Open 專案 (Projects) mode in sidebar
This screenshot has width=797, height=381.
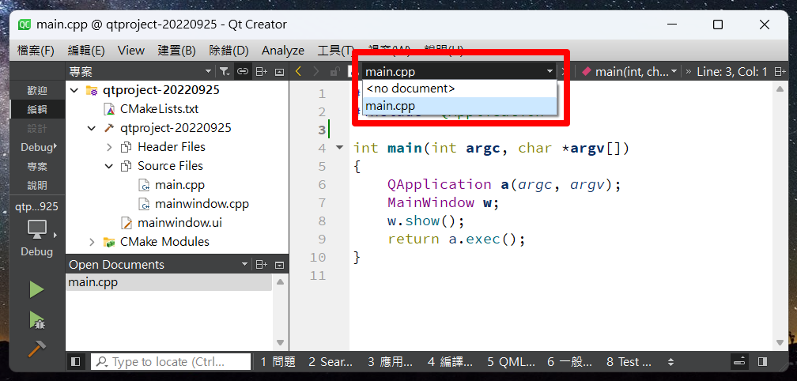(37, 167)
